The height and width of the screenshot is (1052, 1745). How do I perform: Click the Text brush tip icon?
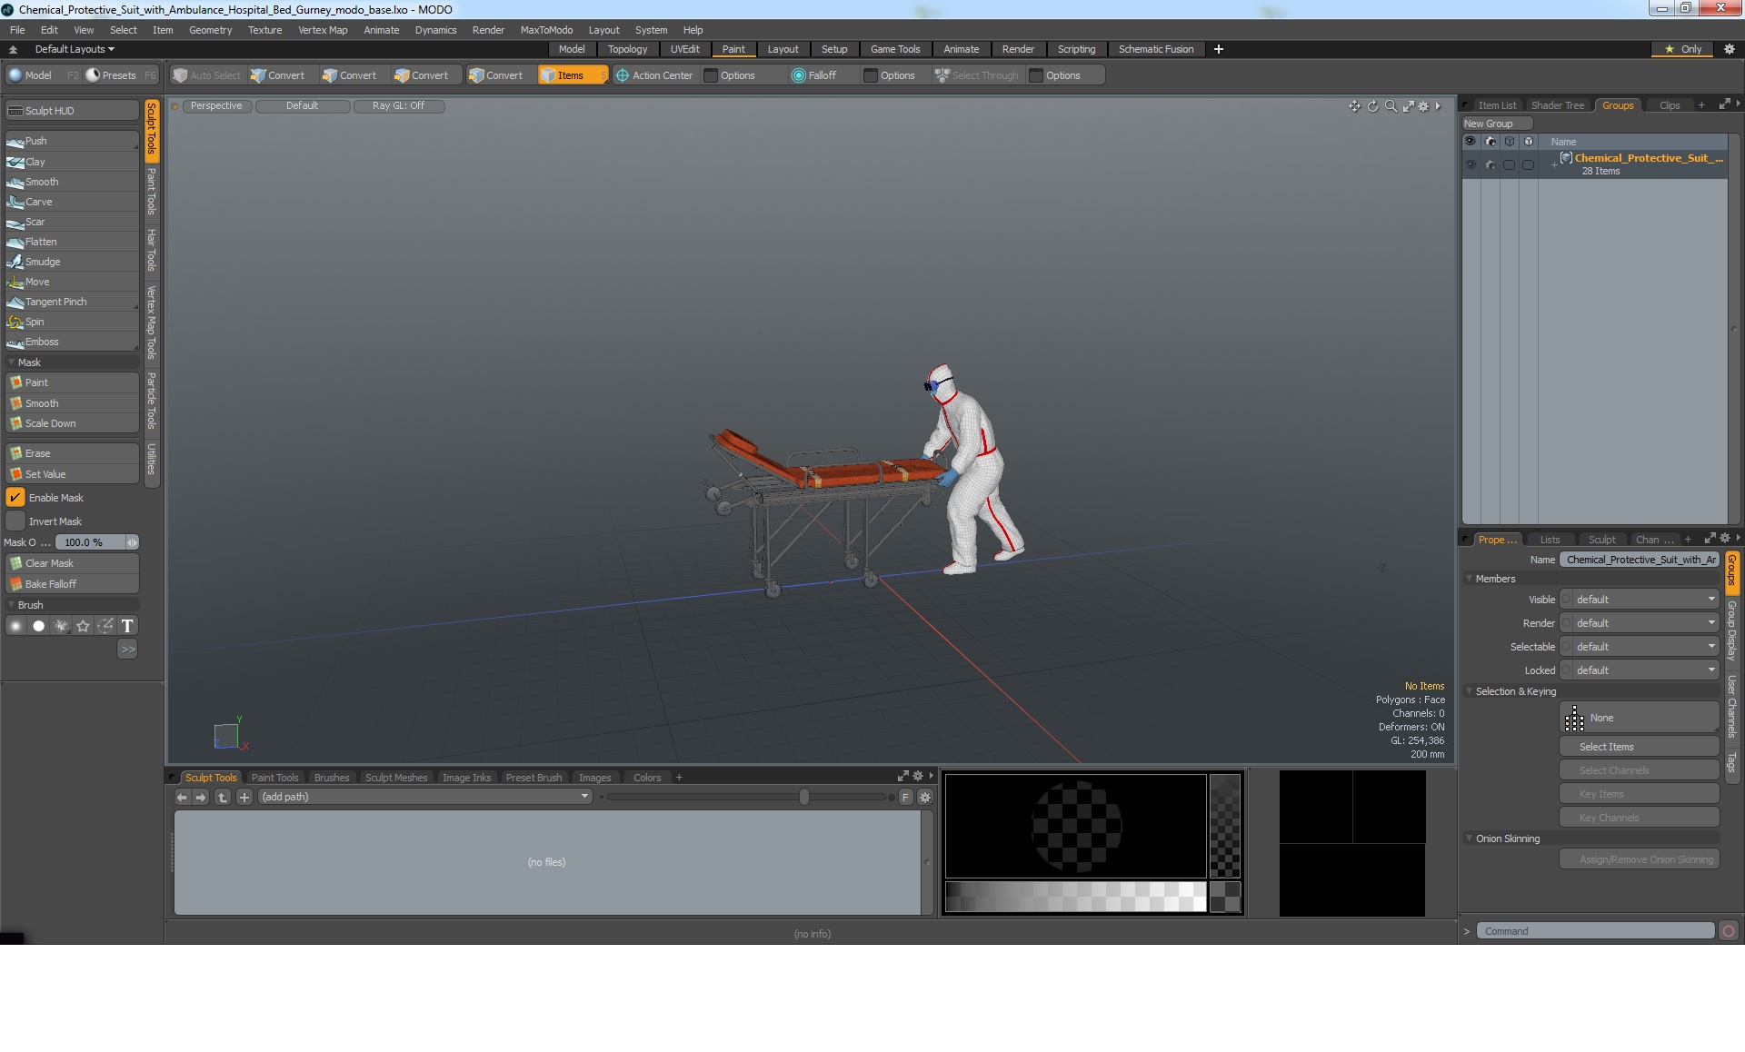click(x=127, y=626)
